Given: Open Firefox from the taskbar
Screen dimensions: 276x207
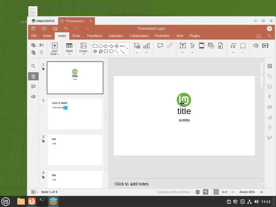Looking at the screenshot, I should pos(32,201).
